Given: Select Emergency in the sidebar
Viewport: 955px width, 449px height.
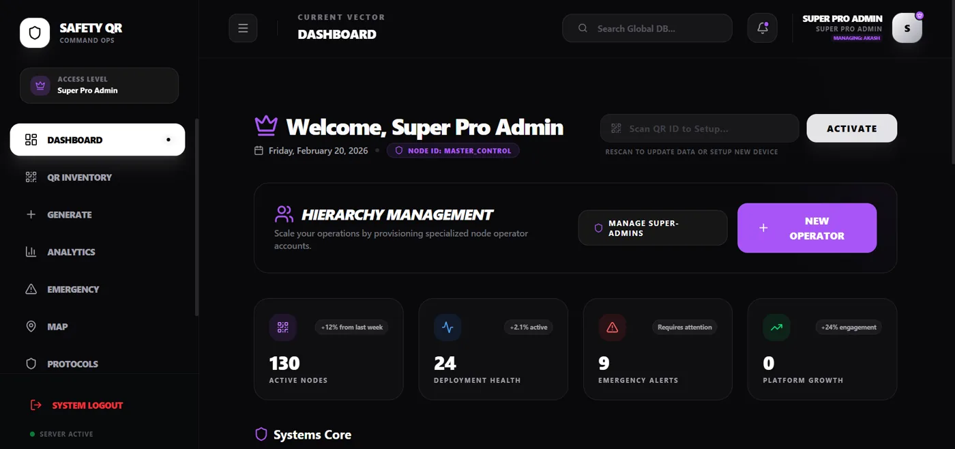Looking at the screenshot, I should pos(98,289).
